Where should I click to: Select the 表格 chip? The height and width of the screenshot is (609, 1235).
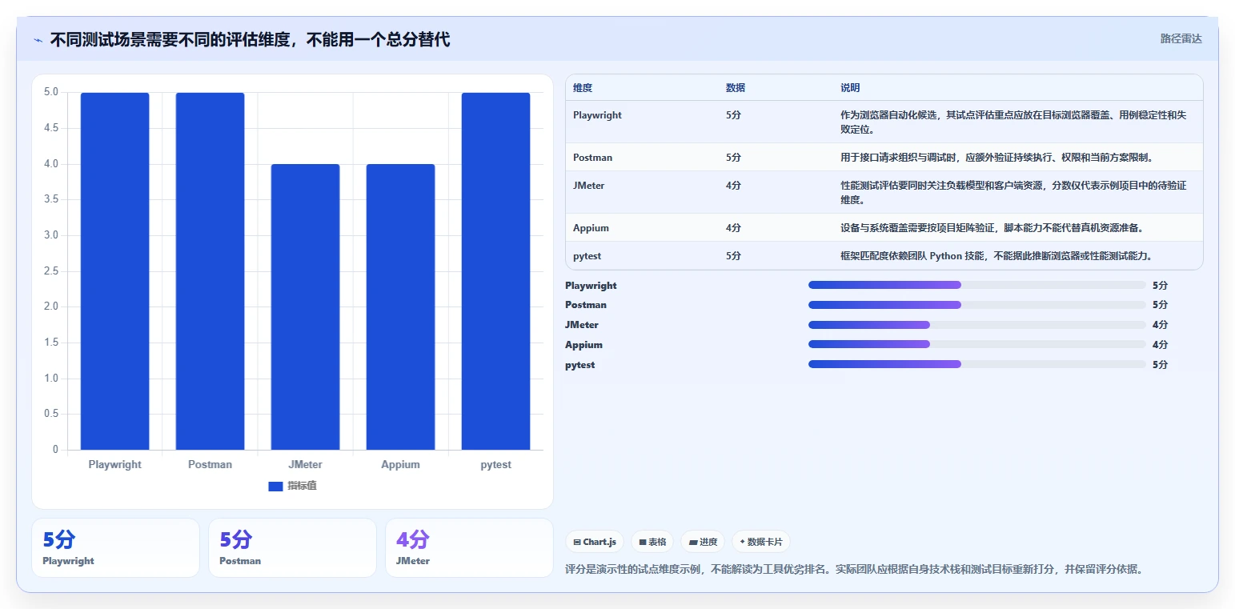pos(652,542)
